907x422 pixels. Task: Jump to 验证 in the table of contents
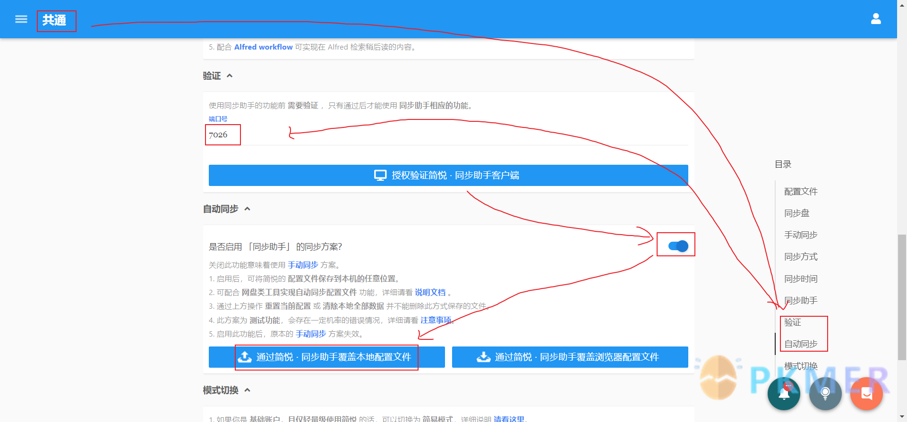click(x=792, y=322)
